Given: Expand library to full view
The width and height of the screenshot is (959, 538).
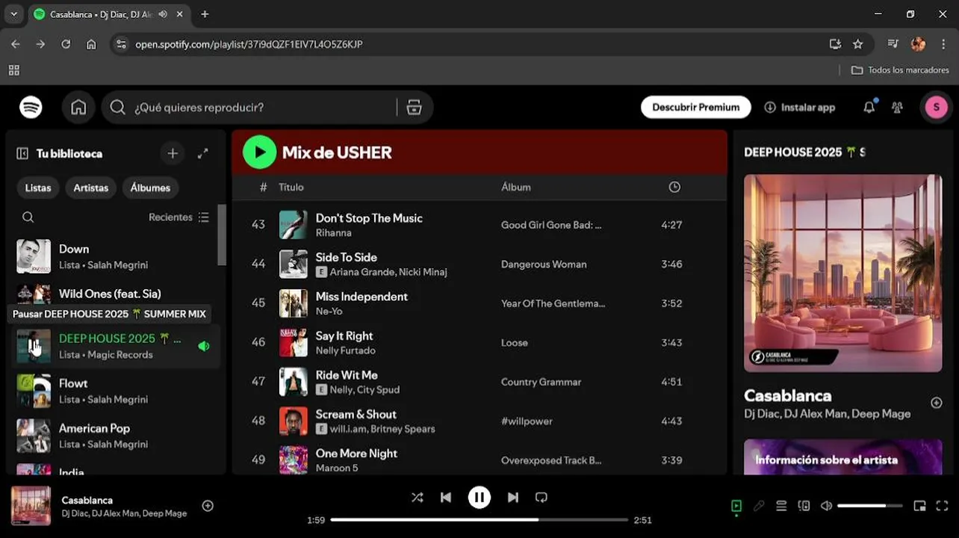Looking at the screenshot, I should point(202,153).
